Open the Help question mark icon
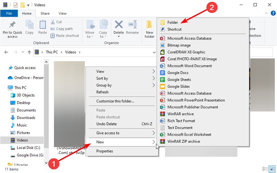Viewport: 277px width, 173px height. click(273, 13)
